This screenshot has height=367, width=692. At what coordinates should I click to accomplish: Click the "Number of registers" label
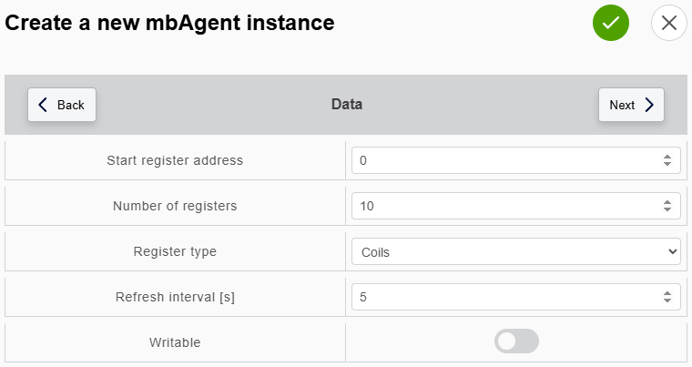point(175,206)
